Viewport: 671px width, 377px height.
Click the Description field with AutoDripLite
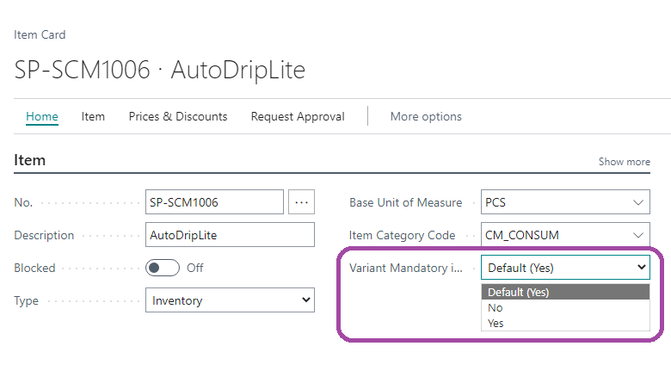tap(230, 235)
